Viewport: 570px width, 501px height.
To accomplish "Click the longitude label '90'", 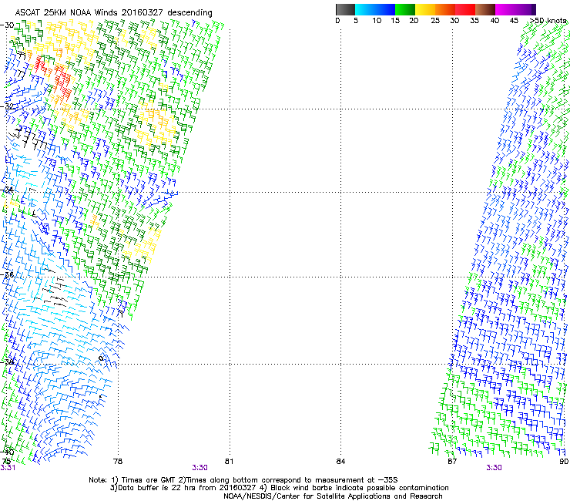I will (x=564, y=462).
